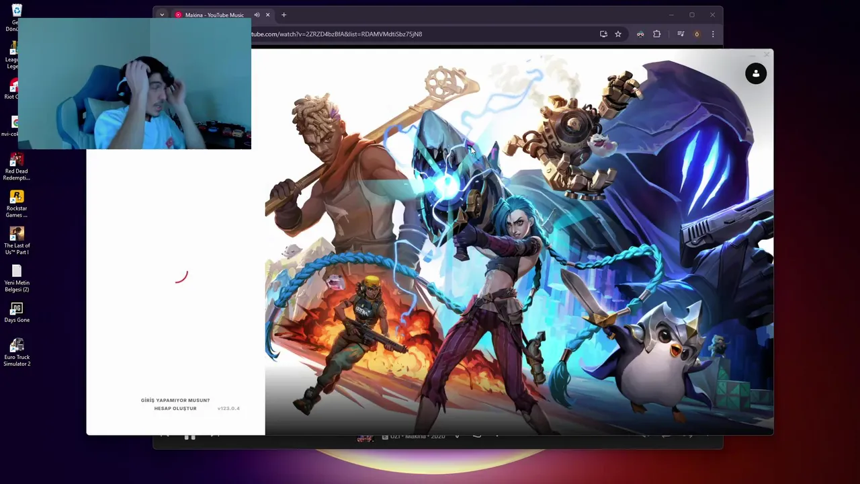Screen dimensions: 860x484
Task: Select the Rockstar Games desktop shortcut
Action: click(17, 204)
